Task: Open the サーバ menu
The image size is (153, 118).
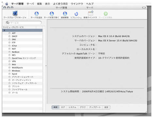Action: (x=30, y=4)
